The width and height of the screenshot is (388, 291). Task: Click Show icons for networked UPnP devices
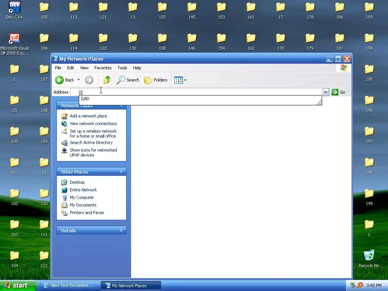coord(93,152)
